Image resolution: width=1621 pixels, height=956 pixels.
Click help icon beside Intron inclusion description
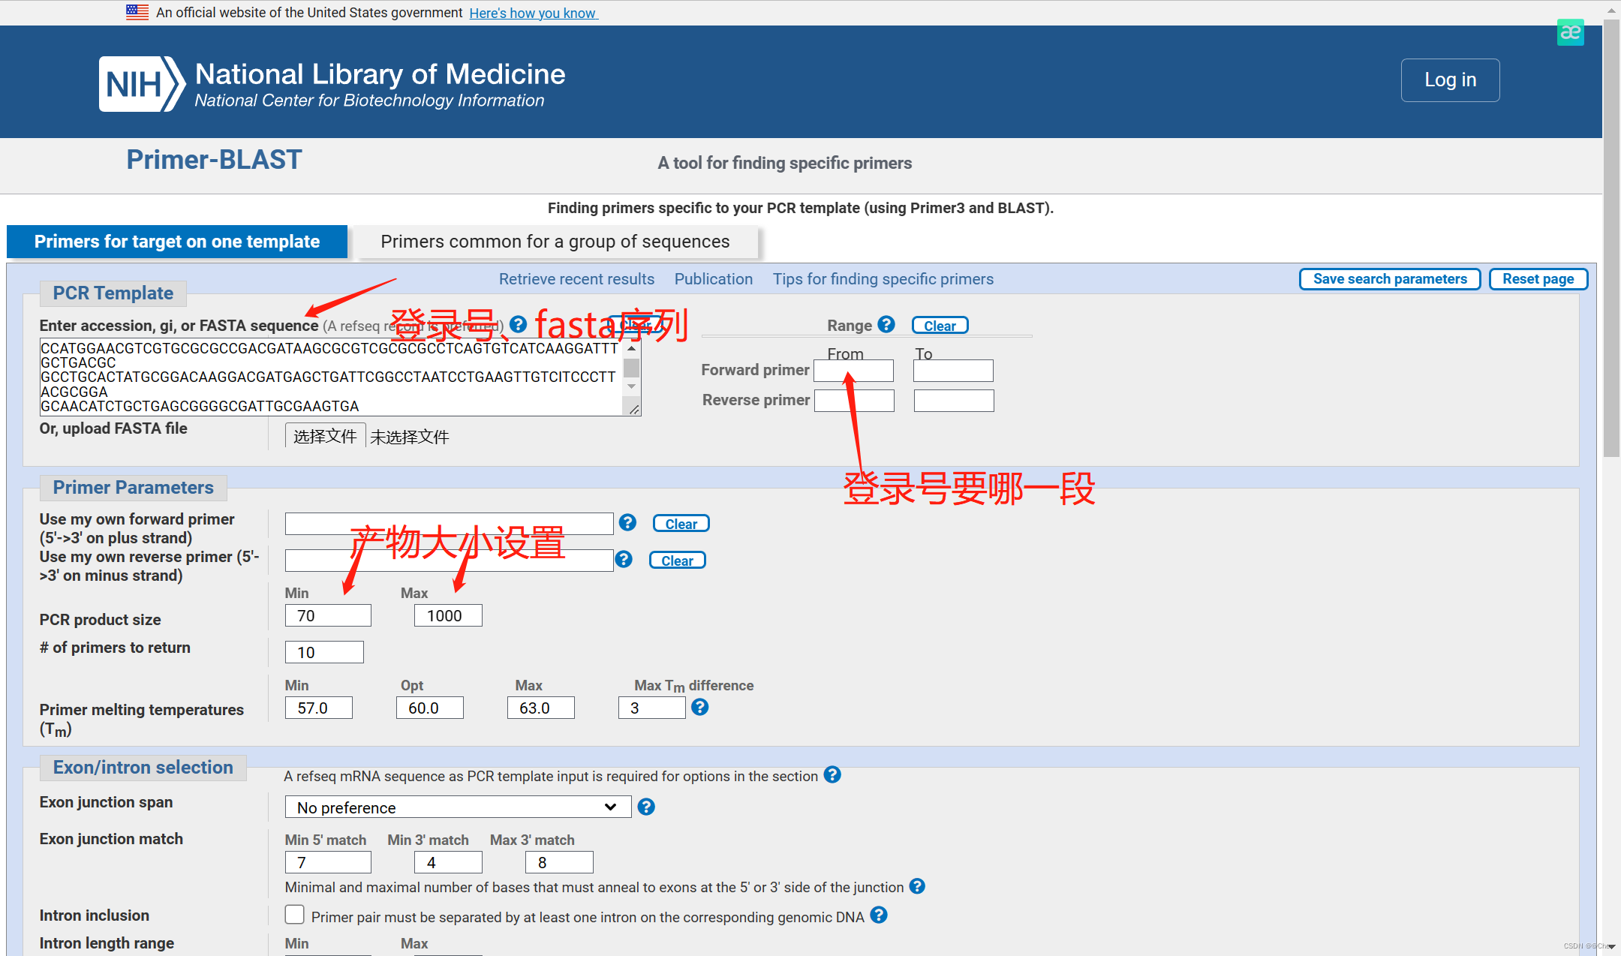[879, 915]
